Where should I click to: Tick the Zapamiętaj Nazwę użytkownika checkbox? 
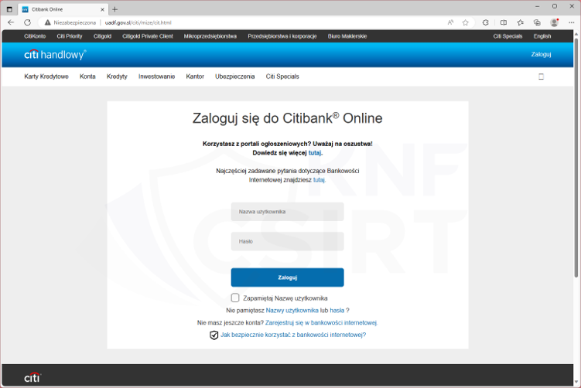[235, 298]
